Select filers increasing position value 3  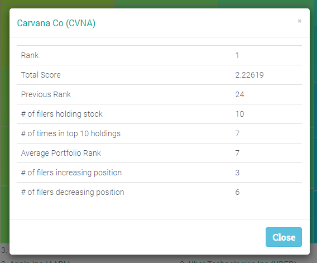coord(237,173)
